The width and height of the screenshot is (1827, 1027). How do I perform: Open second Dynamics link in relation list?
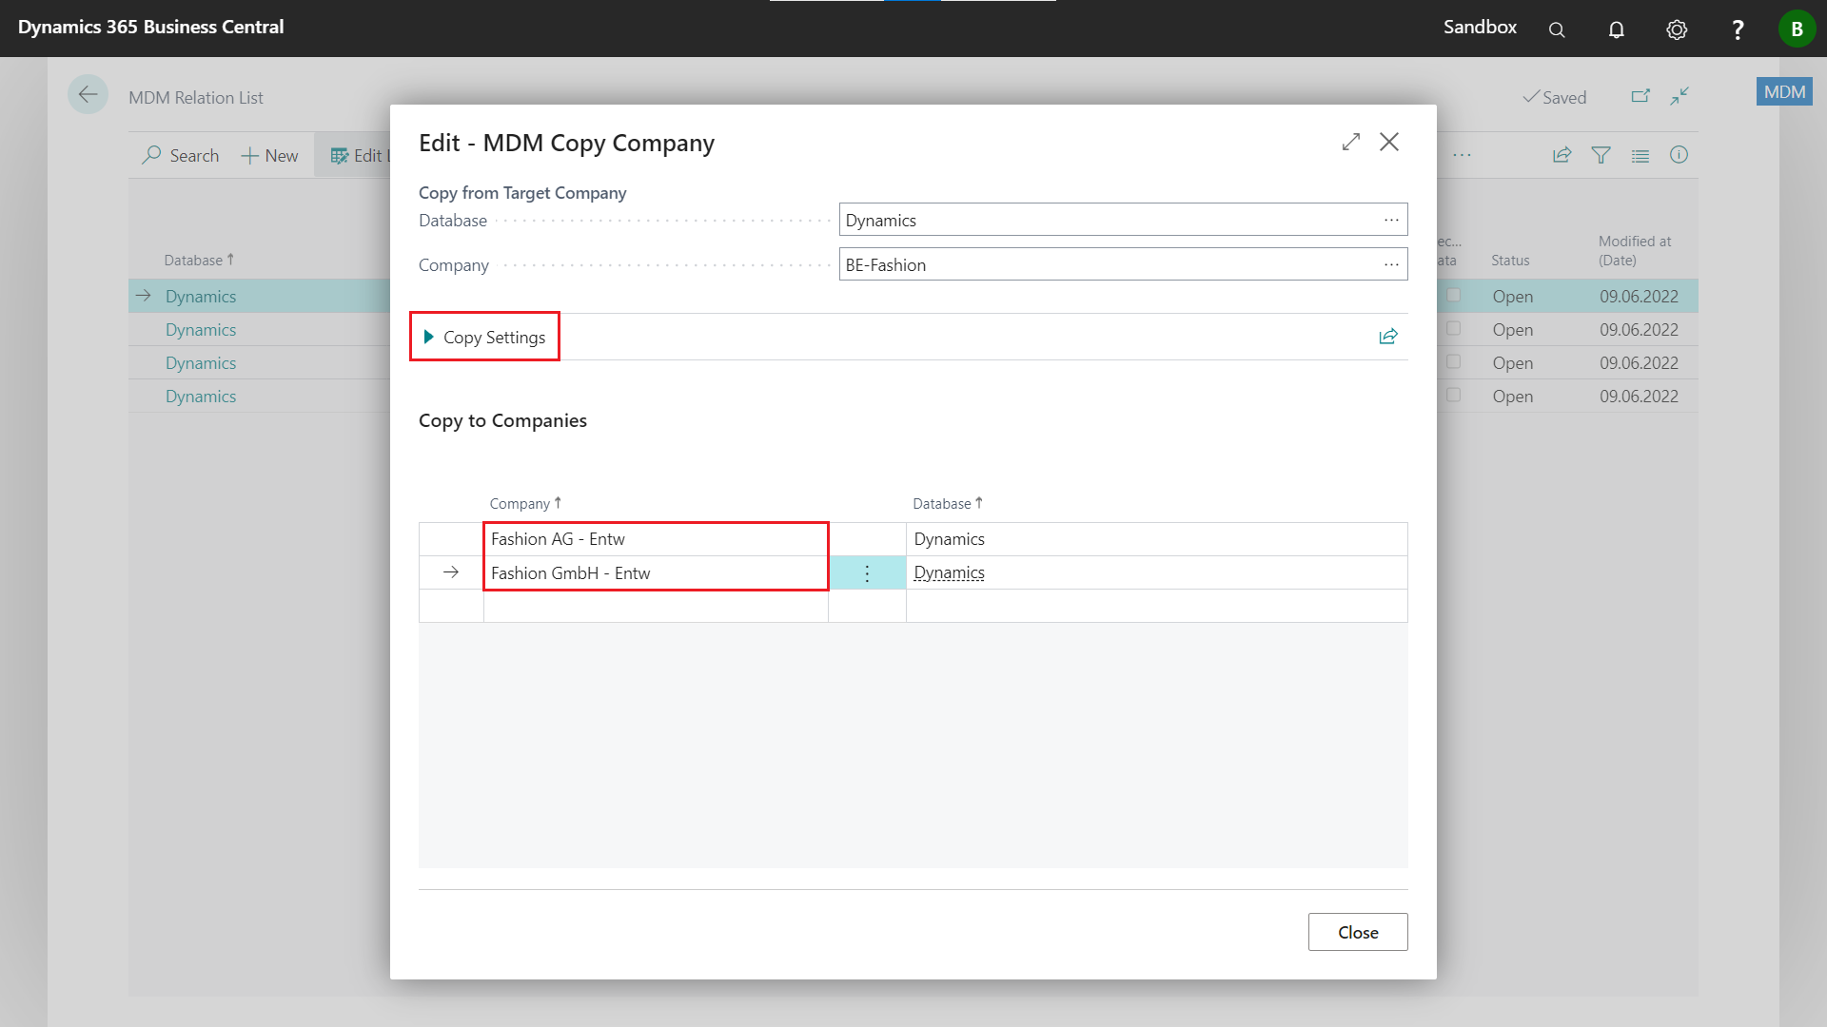201,329
